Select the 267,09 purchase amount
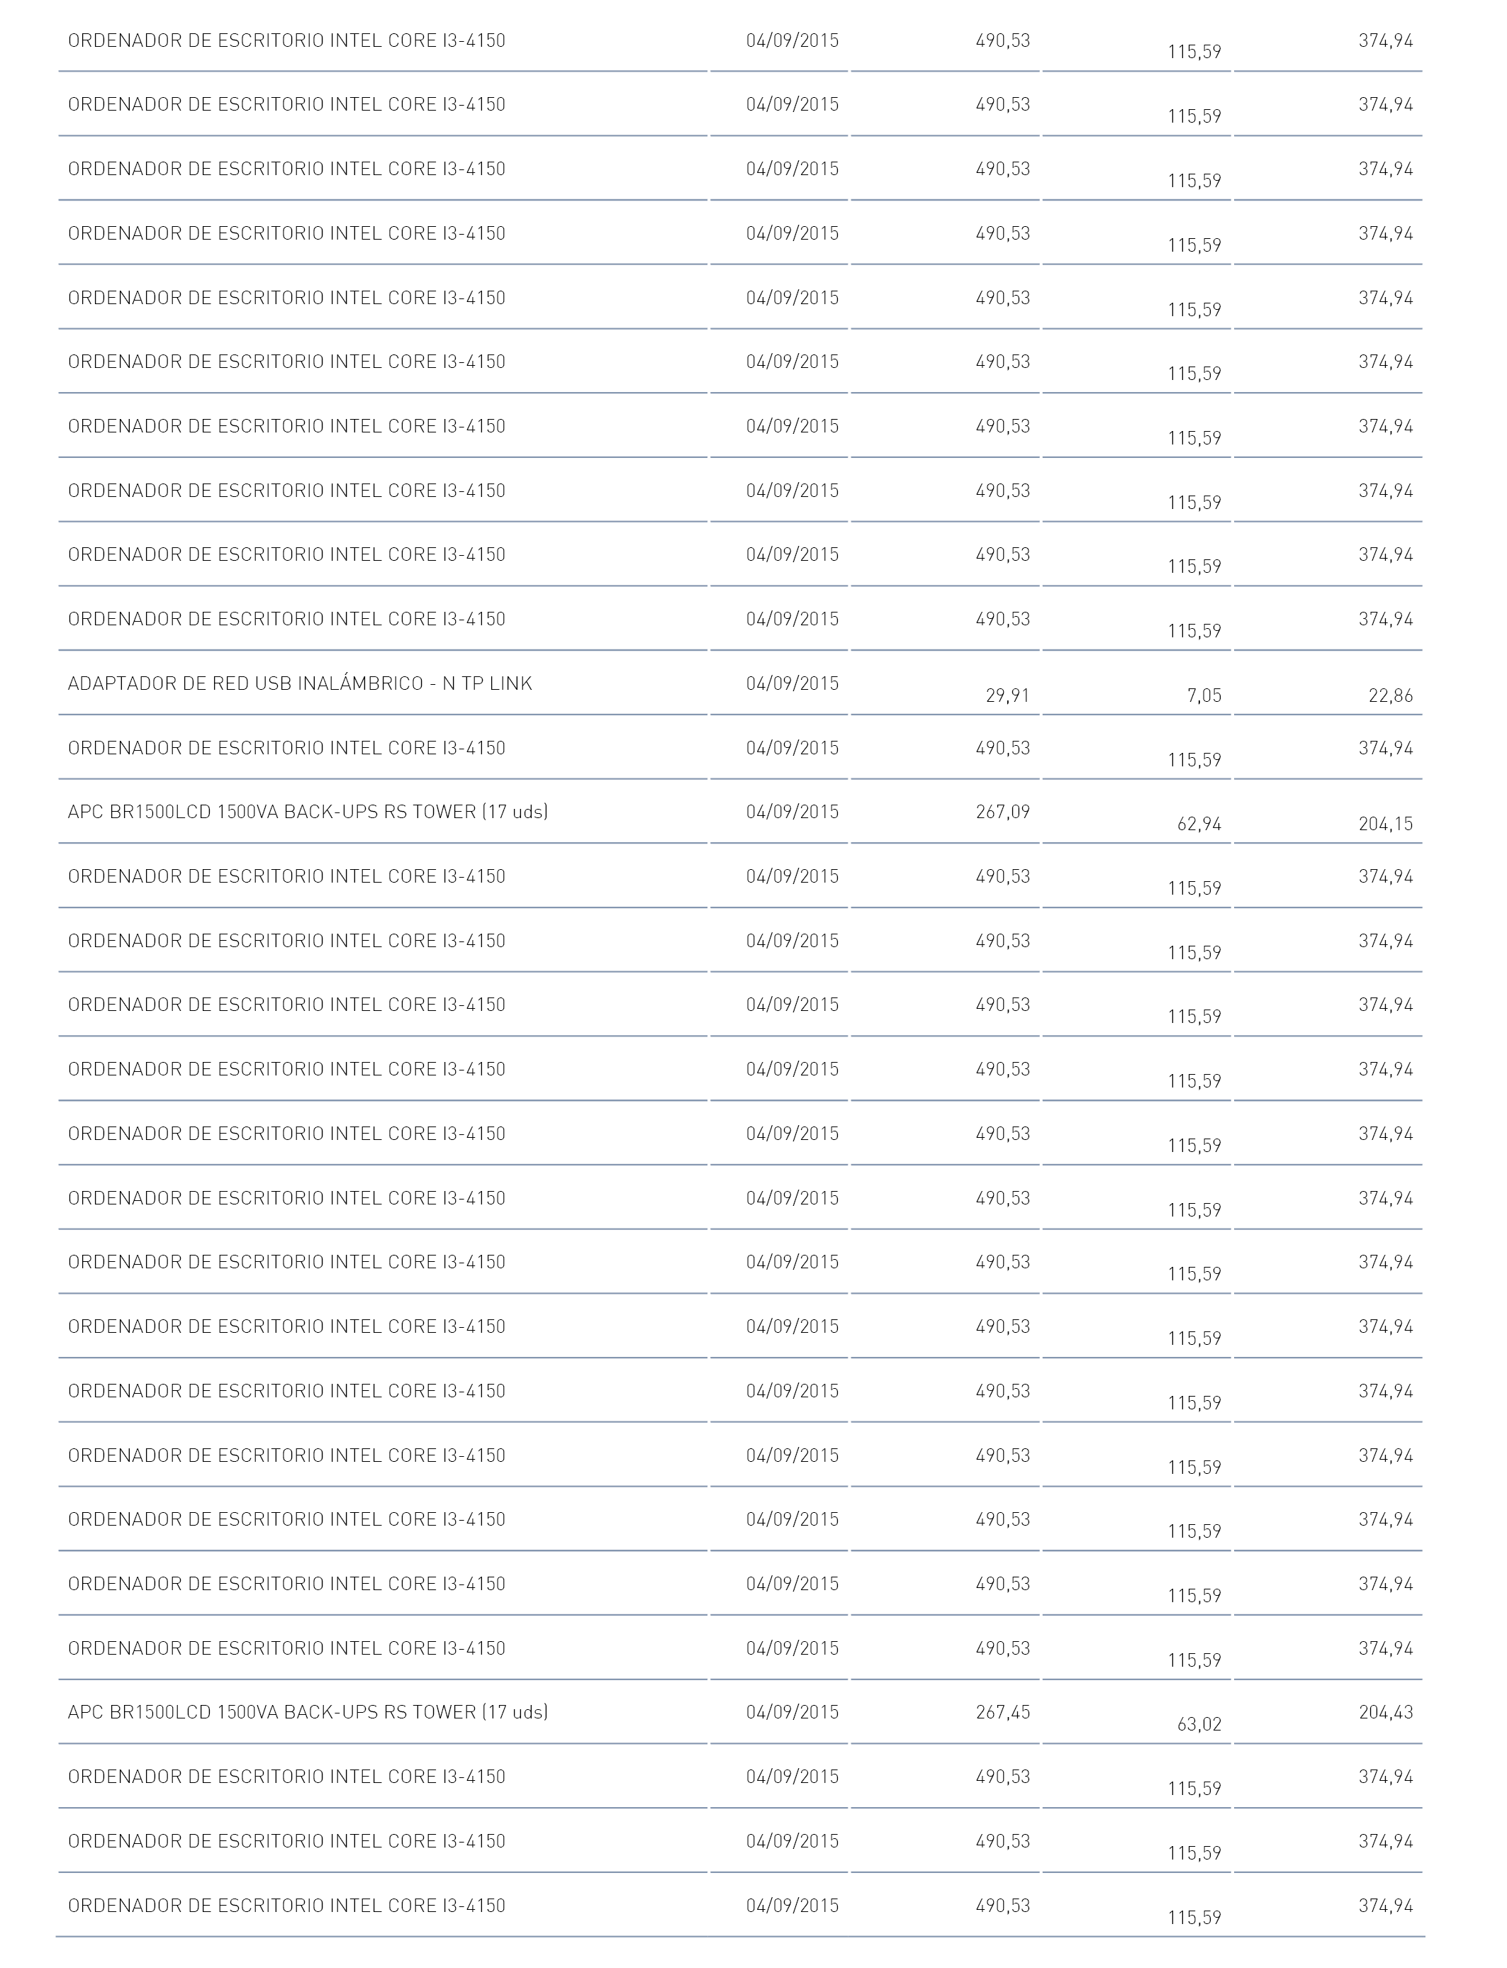1507x1968 pixels. point(1003,812)
